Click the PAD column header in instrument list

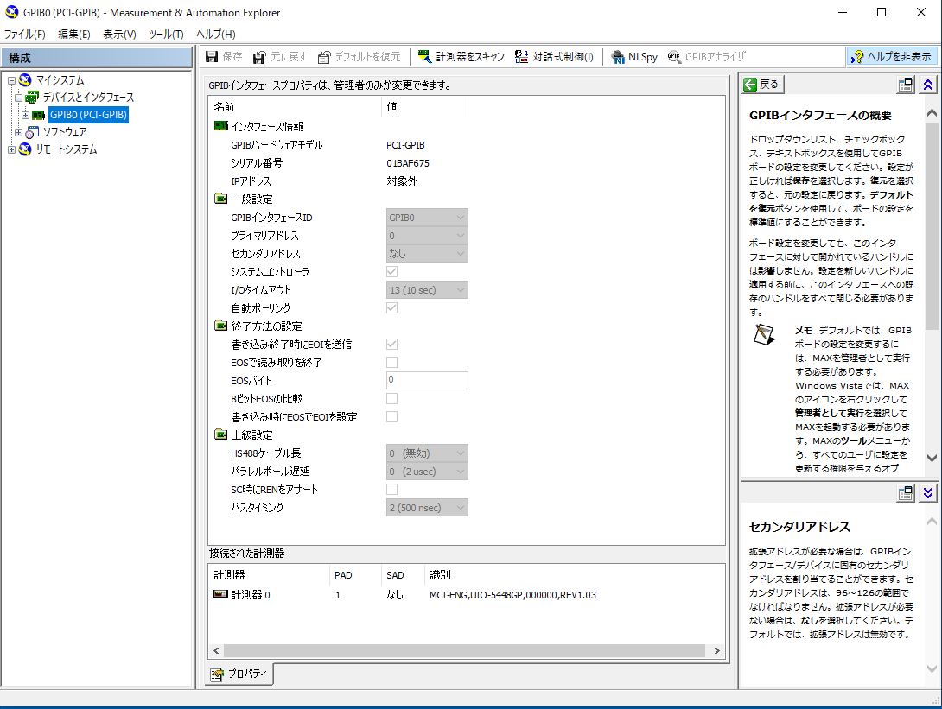[x=355, y=575]
